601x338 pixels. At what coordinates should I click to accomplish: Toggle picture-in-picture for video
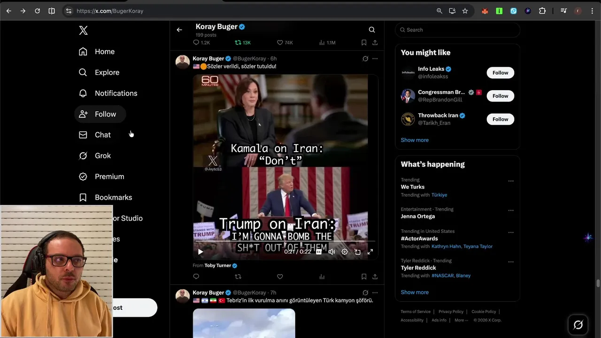pyautogui.click(x=357, y=252)
